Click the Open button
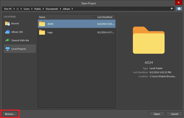Image resolution: width=184 pixels, height=118 pixels. point(157,114)
